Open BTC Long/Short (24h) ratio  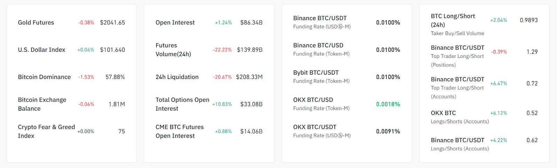[453, 20]
